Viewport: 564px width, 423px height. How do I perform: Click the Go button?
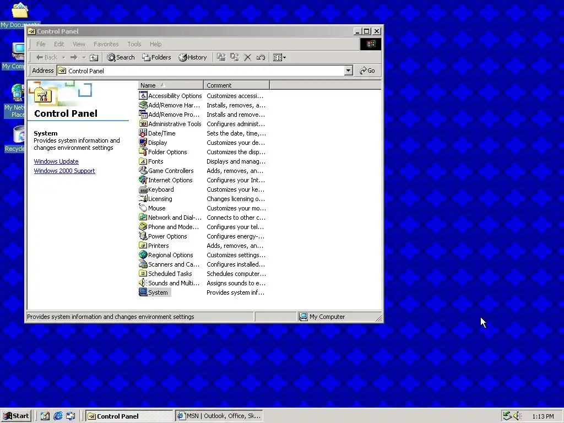pyautogui.click(x=367, y=70)
